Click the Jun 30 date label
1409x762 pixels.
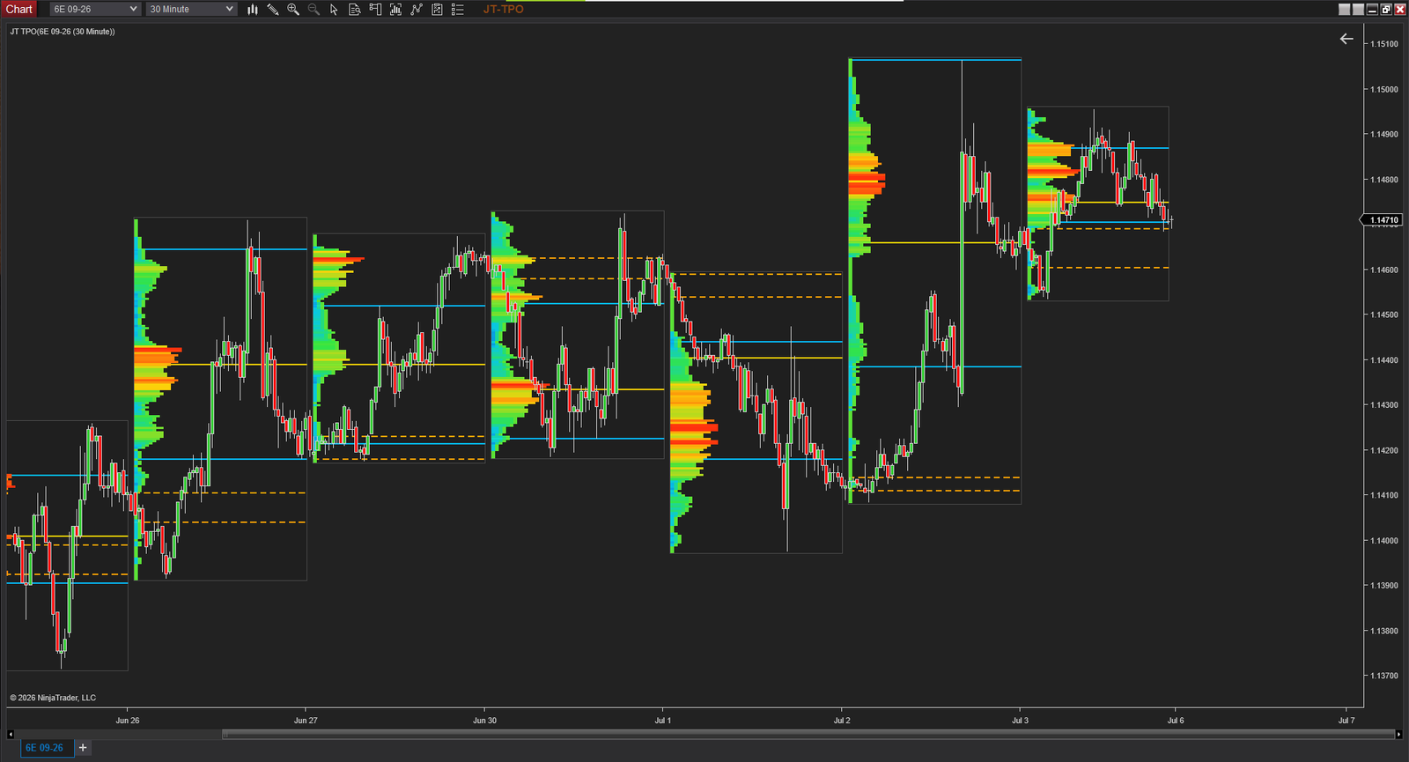tap(484, 721)
